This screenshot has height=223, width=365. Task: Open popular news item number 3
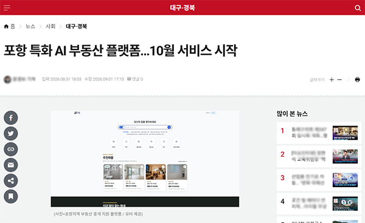319,180
